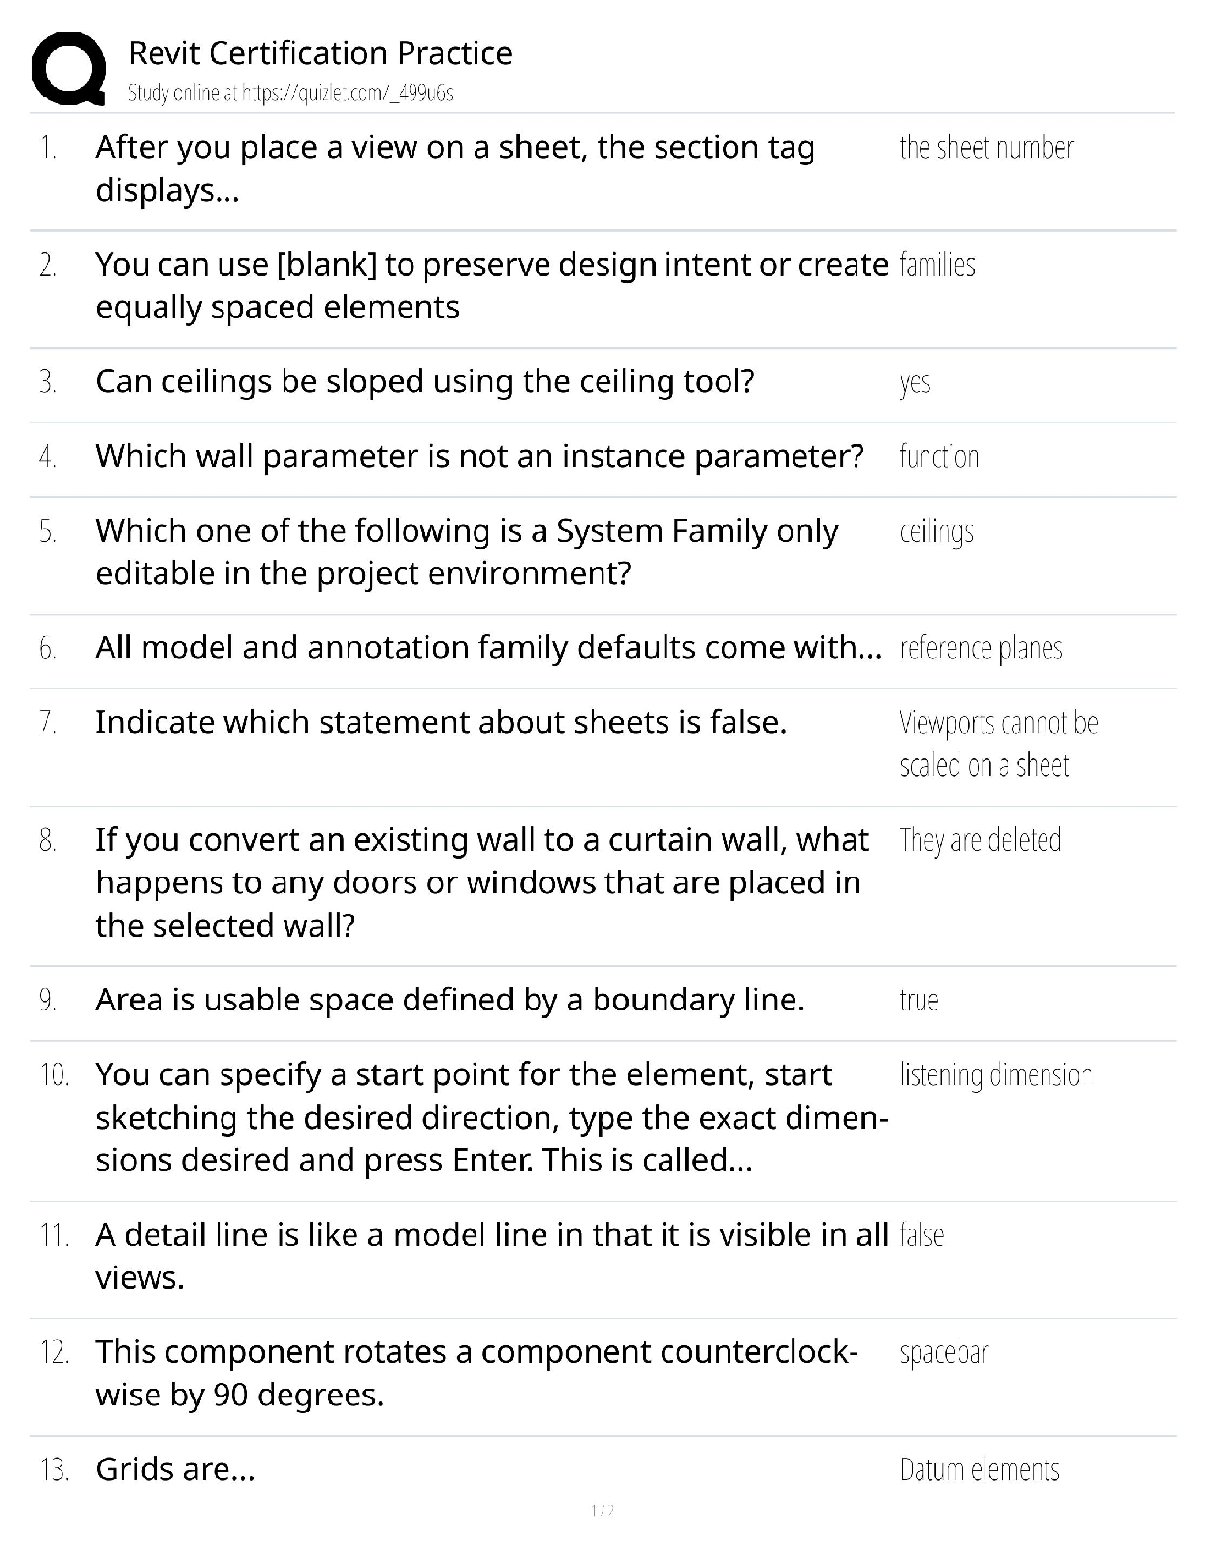The height and width of the screenshot is (1560, 1205).
Task: Click the "Viewports cannot be scaled" answer
Action: (x=997, y=744)
